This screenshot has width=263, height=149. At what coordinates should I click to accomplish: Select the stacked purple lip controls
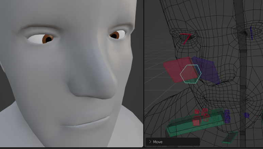point(227,116)
